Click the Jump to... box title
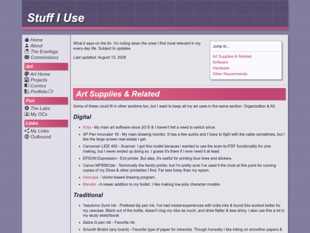Screen dimensions: 310x233 (221, 46)
